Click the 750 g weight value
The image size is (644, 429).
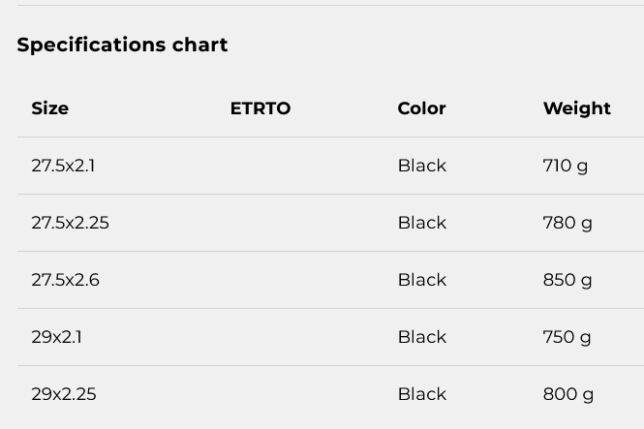[567, 337]
